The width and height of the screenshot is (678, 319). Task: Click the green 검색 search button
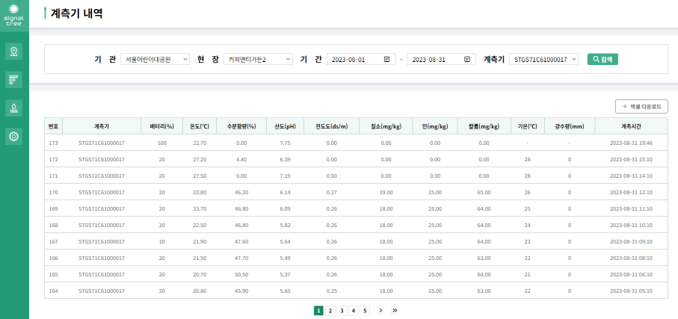pos(603,59)
